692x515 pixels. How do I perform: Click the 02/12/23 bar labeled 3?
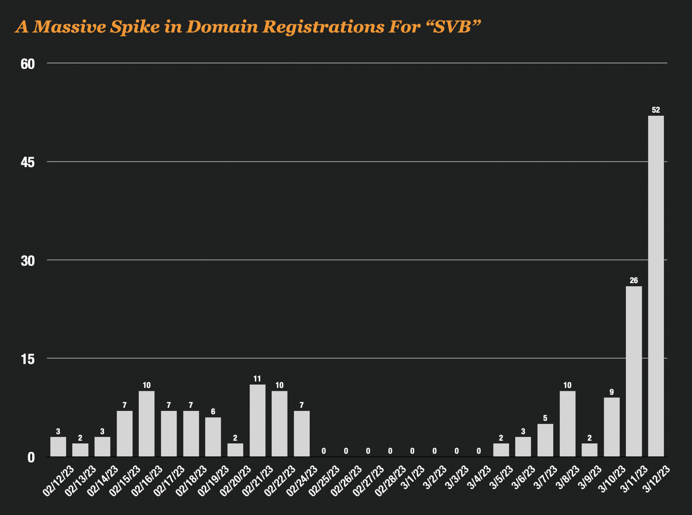tap(58, 447)
